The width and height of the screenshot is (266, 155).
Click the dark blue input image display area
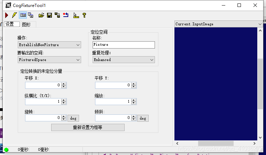pyautogui.click(x=216, y=84)
